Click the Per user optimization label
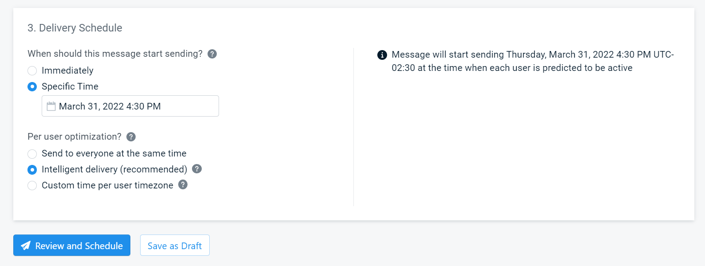Image resolution: width=705 pixels, height=266 pixels. [x=74, y=137]
